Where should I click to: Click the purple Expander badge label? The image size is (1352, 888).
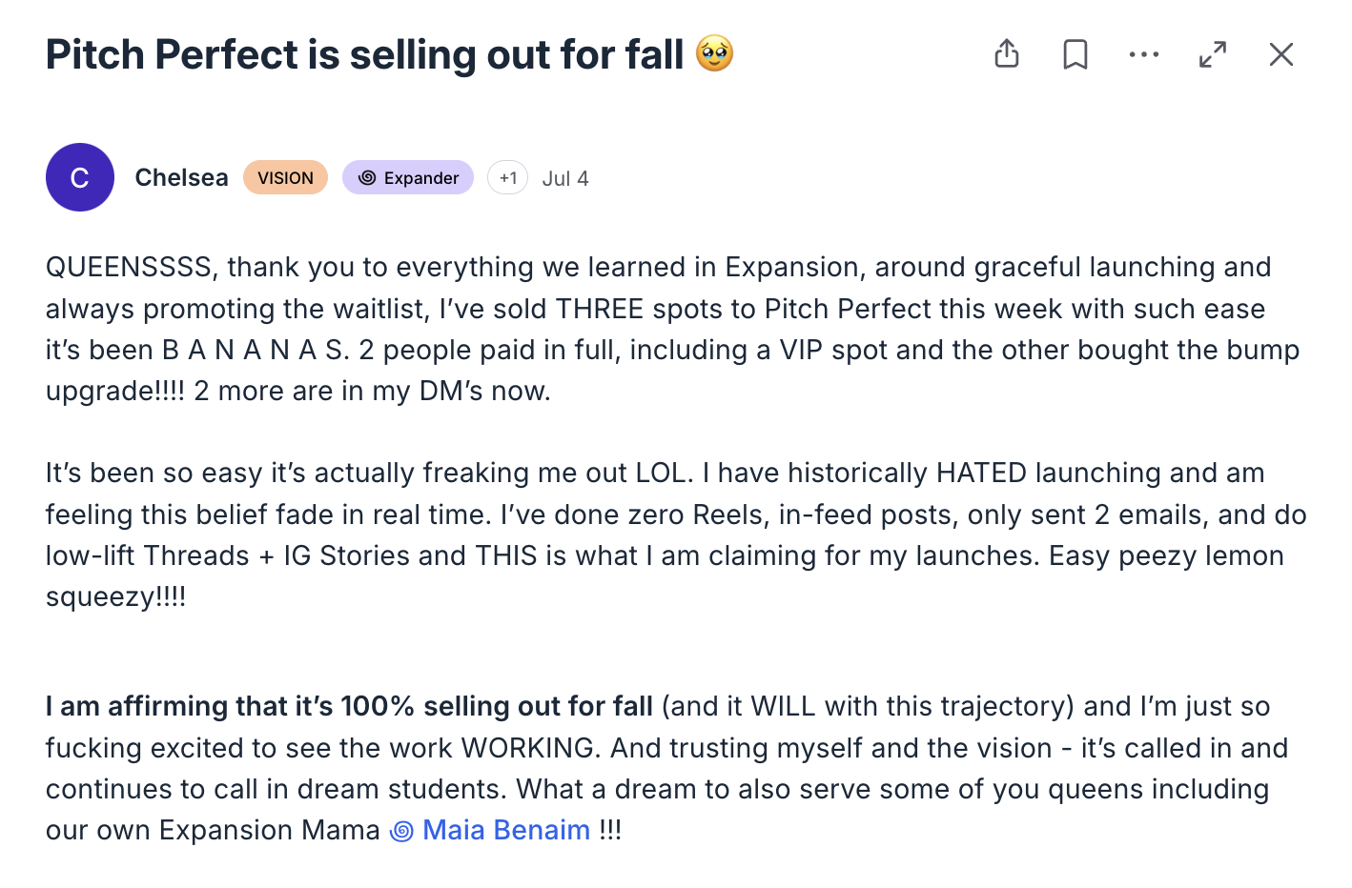click(x=420, y=178)
